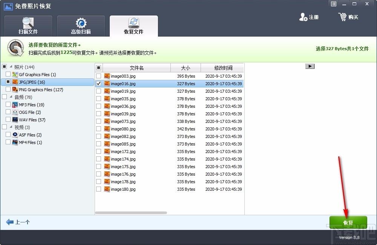Sort by 修改时间 column header
Screen dimensions: 377x245
(223, 68)
